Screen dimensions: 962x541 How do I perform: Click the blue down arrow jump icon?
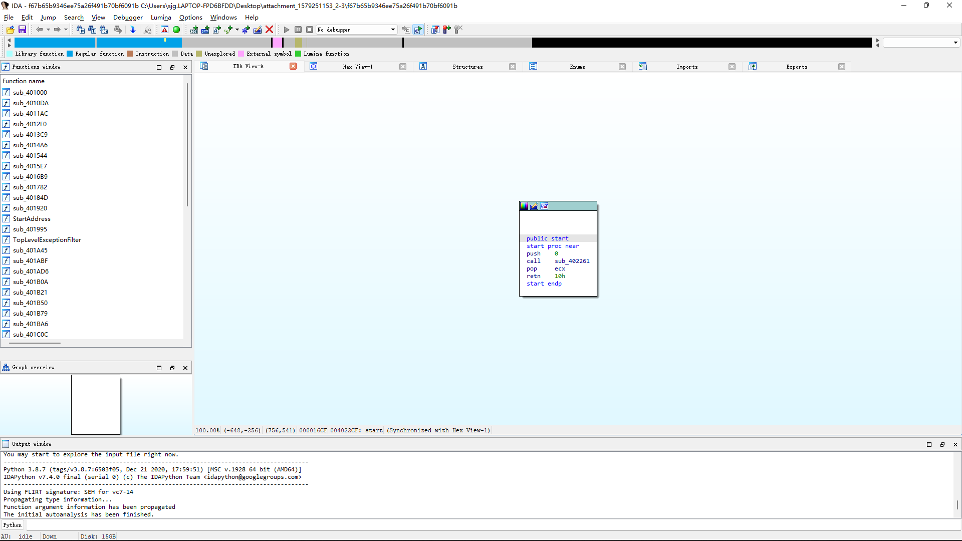(x=133, y=30)
